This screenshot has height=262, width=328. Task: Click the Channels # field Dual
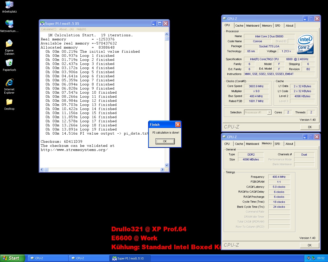(x=304, y=155)
